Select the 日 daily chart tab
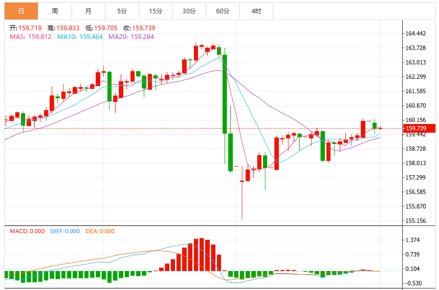The width and height of the screenshot is (439, 290). tap(21, 11)
